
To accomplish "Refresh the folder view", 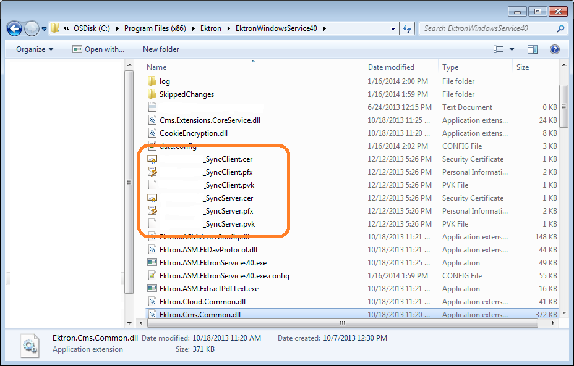I will (407, 28).
